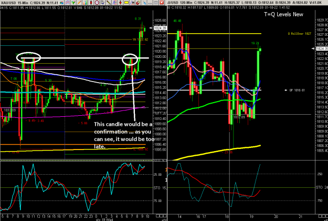Screen dimensions: 328x221
Task: Click the slash-M toolbar icon
Action: 132,3
